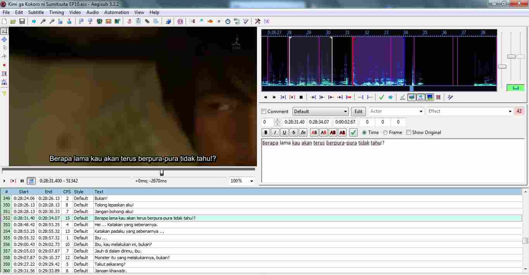Open the Effect dropdown
Image resolution: width=529 pixels, height=275 pixels.
(x=470, y=112)
